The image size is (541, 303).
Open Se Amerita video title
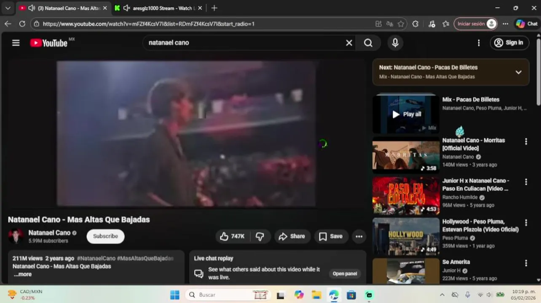[x=456, y=262]
